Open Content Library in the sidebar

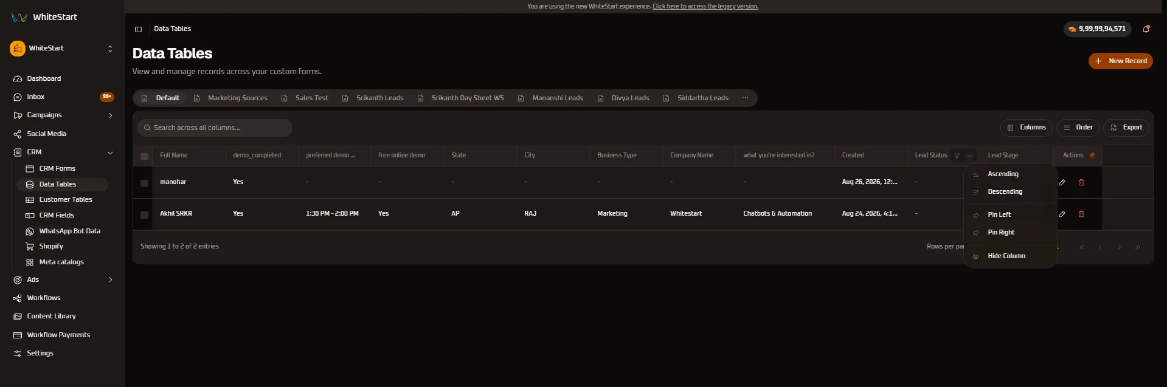pos(51,316)
